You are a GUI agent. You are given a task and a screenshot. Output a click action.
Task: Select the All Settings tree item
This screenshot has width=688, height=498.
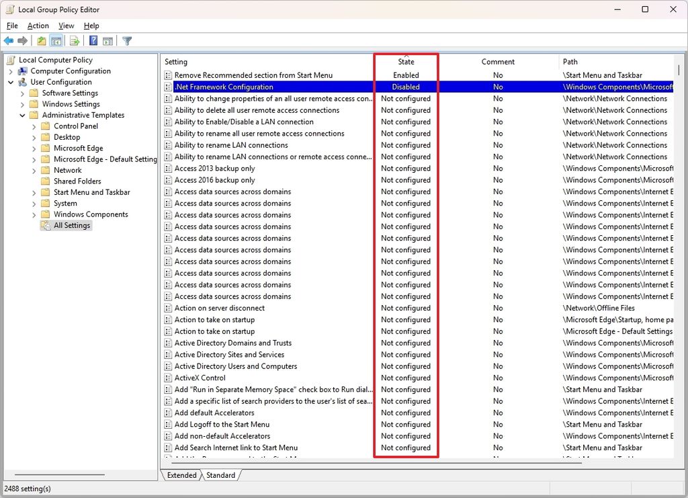click(x=71, y=225)
